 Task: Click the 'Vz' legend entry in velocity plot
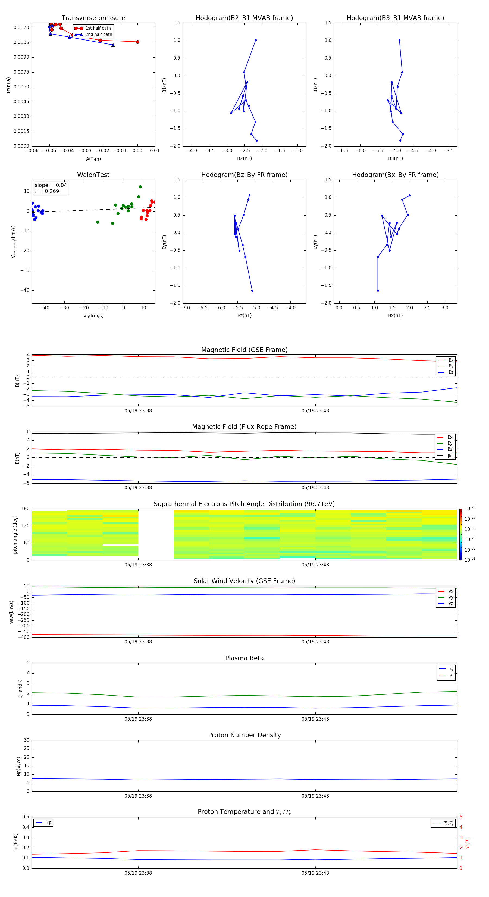click(446, 603)
